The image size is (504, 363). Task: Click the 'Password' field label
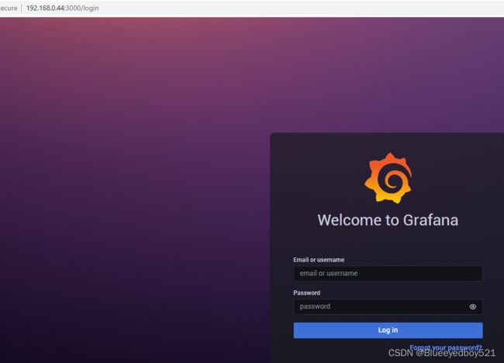click(306, 293)
